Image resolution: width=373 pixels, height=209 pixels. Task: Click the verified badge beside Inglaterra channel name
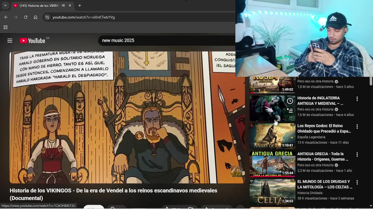(x=336, y=109)
